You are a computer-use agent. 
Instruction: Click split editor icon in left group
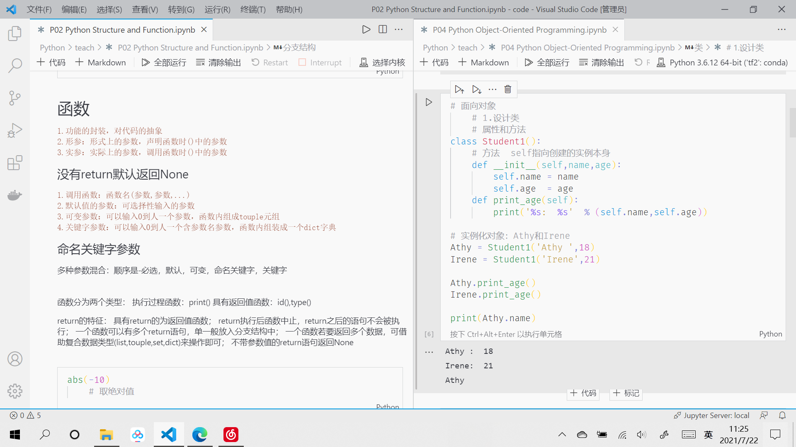coord(383,29)
